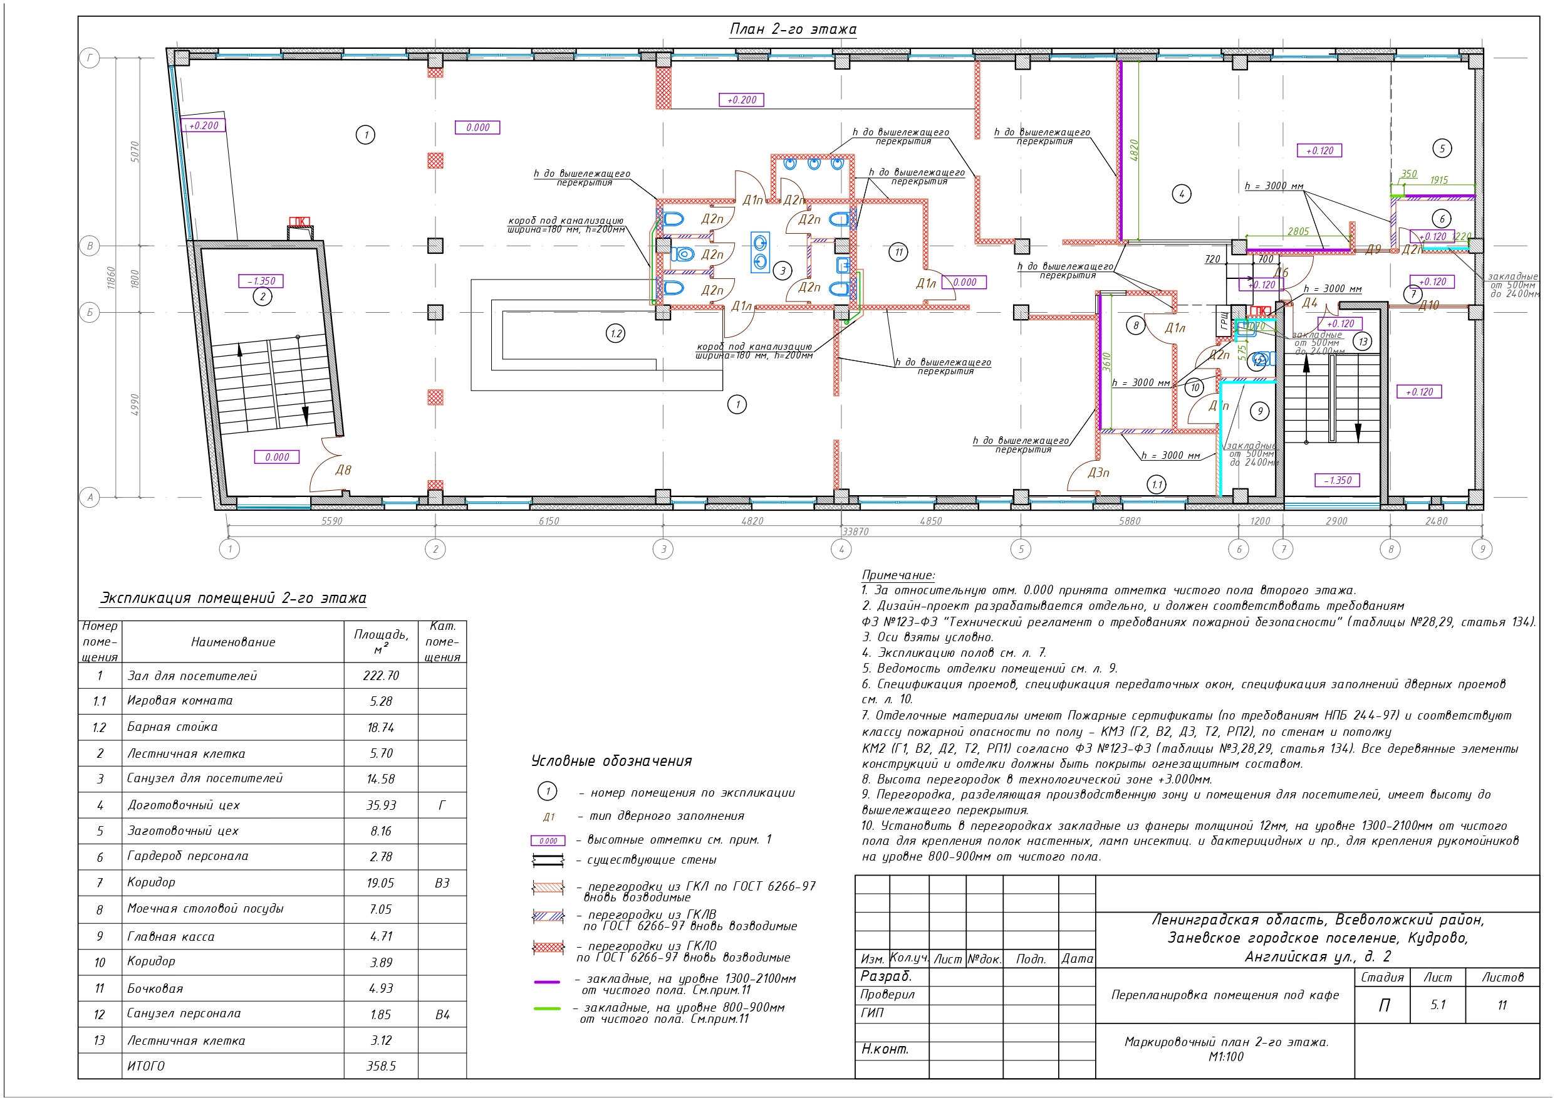Click the overall dimension text 33870

[x=855, y=532]
